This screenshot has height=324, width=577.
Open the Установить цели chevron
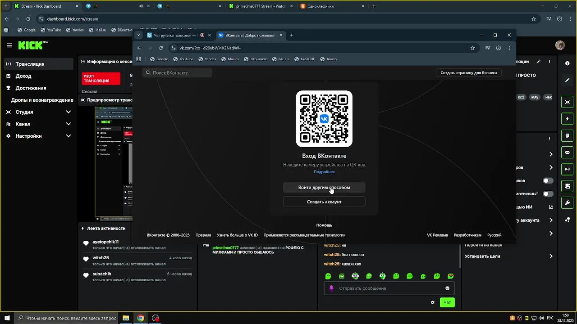[x=551, y=256]
